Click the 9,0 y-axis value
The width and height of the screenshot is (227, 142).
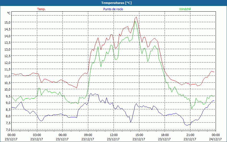coord(8,103)
